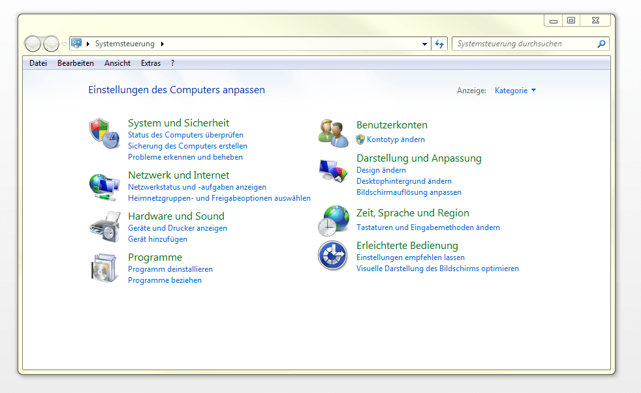Open Programme heading link
Screen dimensions: 641x393
(x=155, y=257)
